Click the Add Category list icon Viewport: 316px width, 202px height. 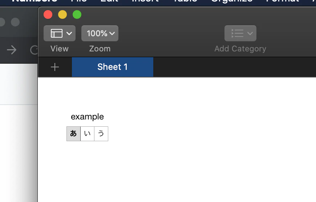[x=237, y=33]
